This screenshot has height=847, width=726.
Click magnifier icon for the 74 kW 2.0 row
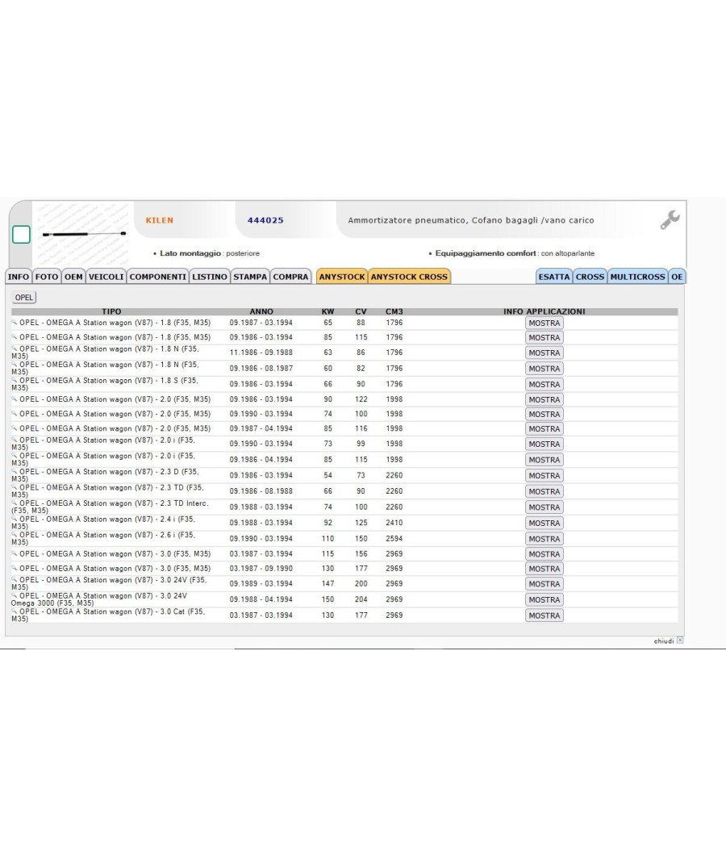15,414
